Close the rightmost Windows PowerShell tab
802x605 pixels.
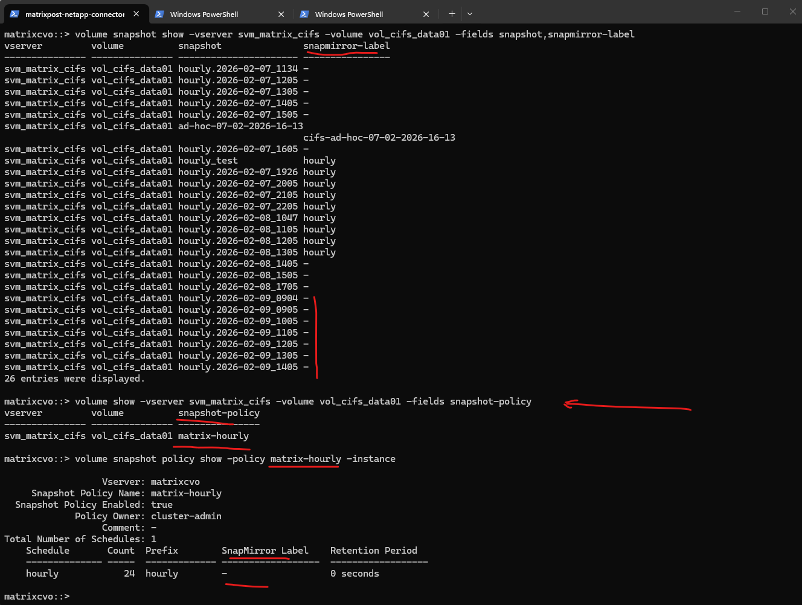tap(426, 14)
